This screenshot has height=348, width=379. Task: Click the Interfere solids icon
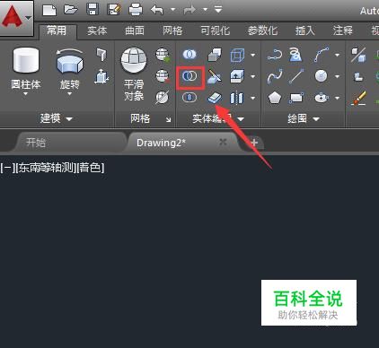(215, 55)
